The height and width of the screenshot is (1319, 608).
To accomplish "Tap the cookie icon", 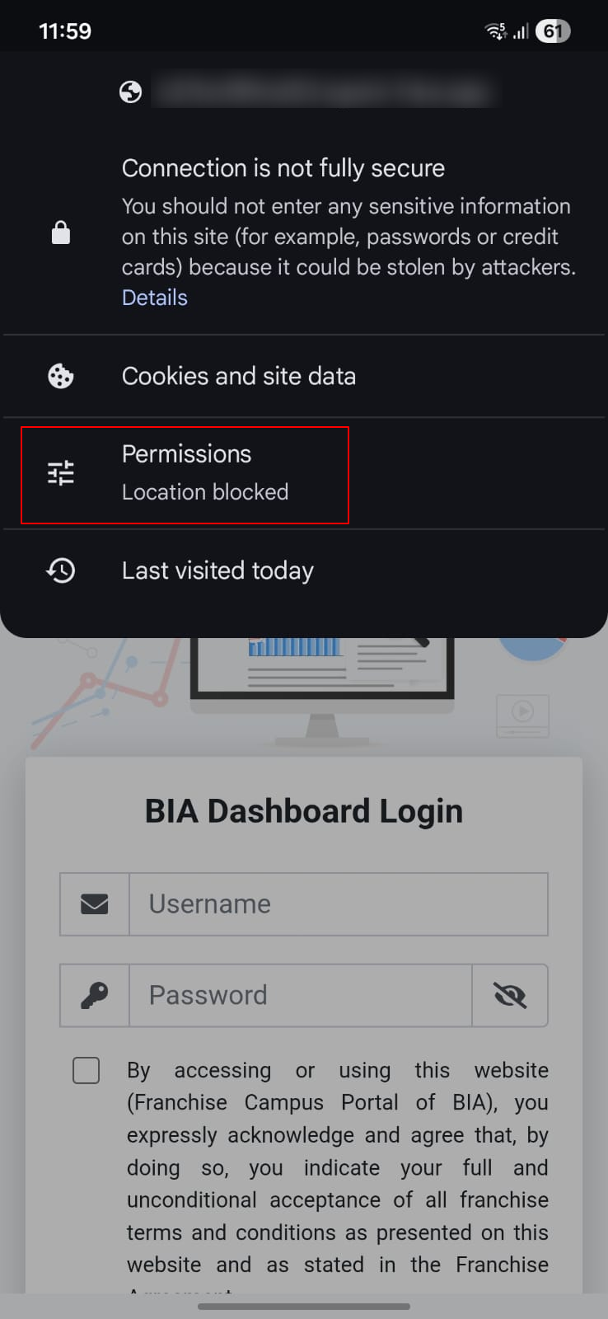I will coord(61,376).
